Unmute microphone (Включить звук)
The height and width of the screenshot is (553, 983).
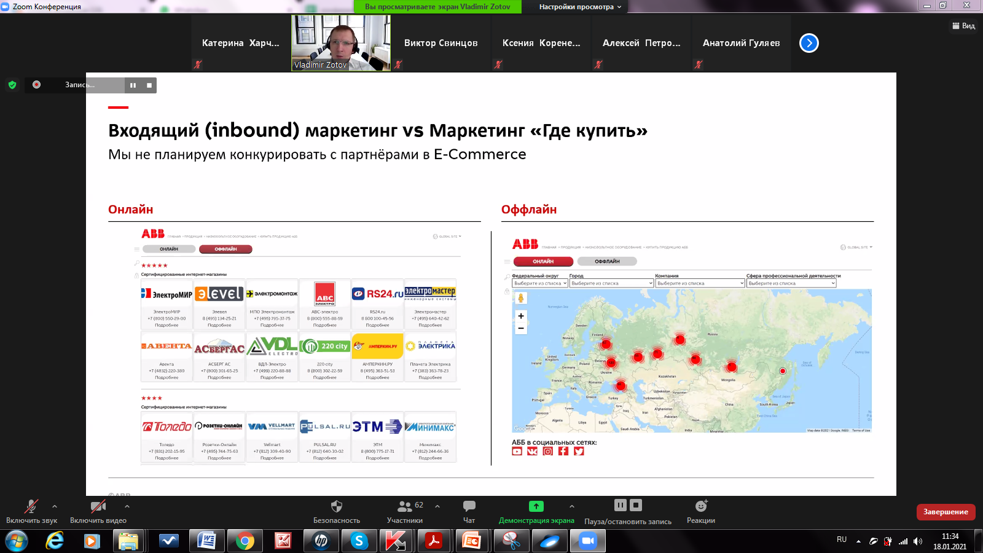point(31,507)
